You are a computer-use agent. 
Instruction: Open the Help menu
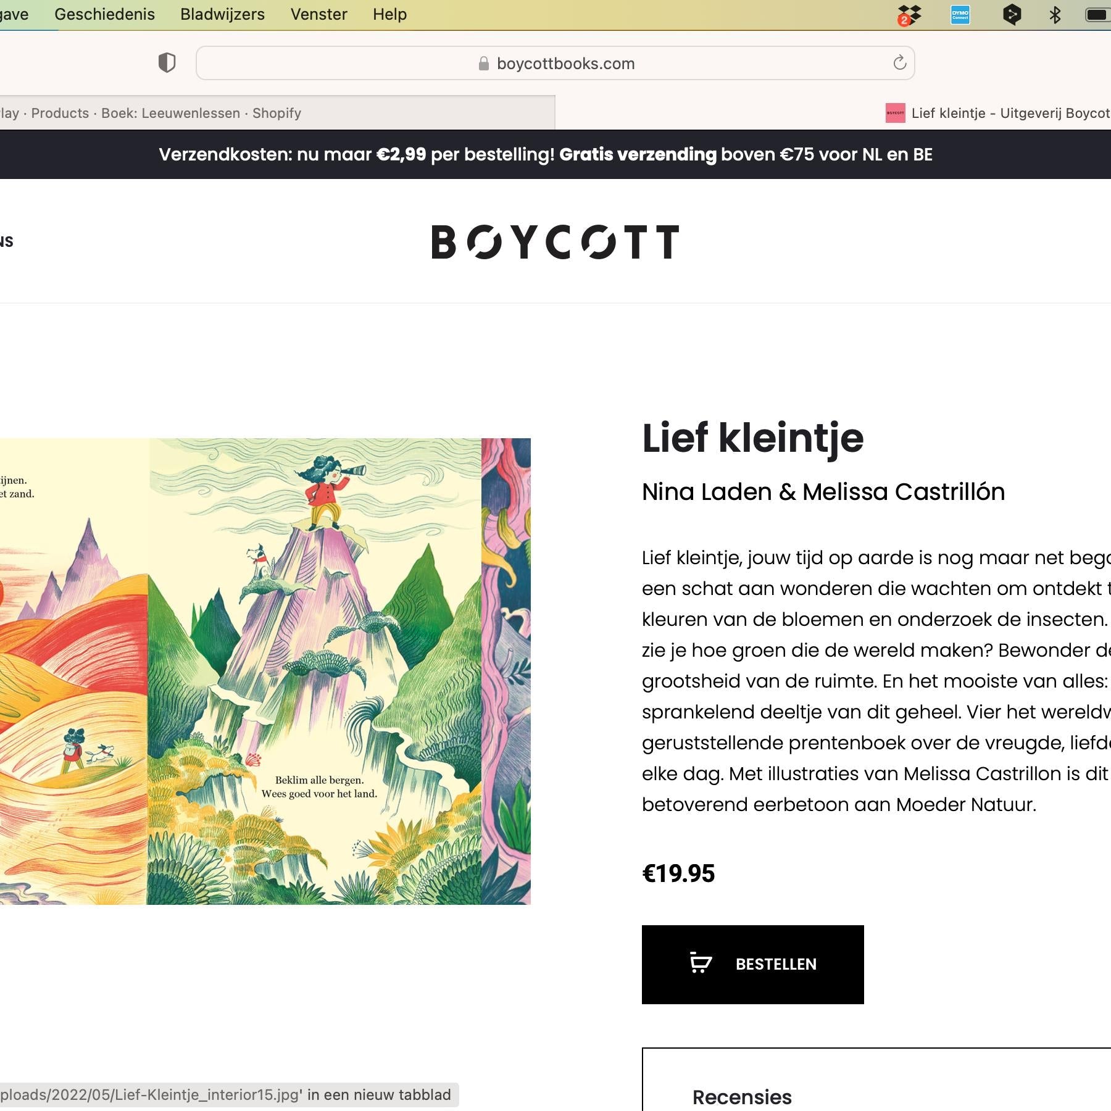(389, 14)
